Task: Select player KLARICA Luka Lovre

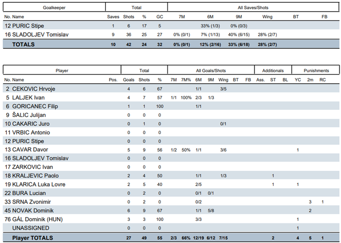Action: coord(39,184)
